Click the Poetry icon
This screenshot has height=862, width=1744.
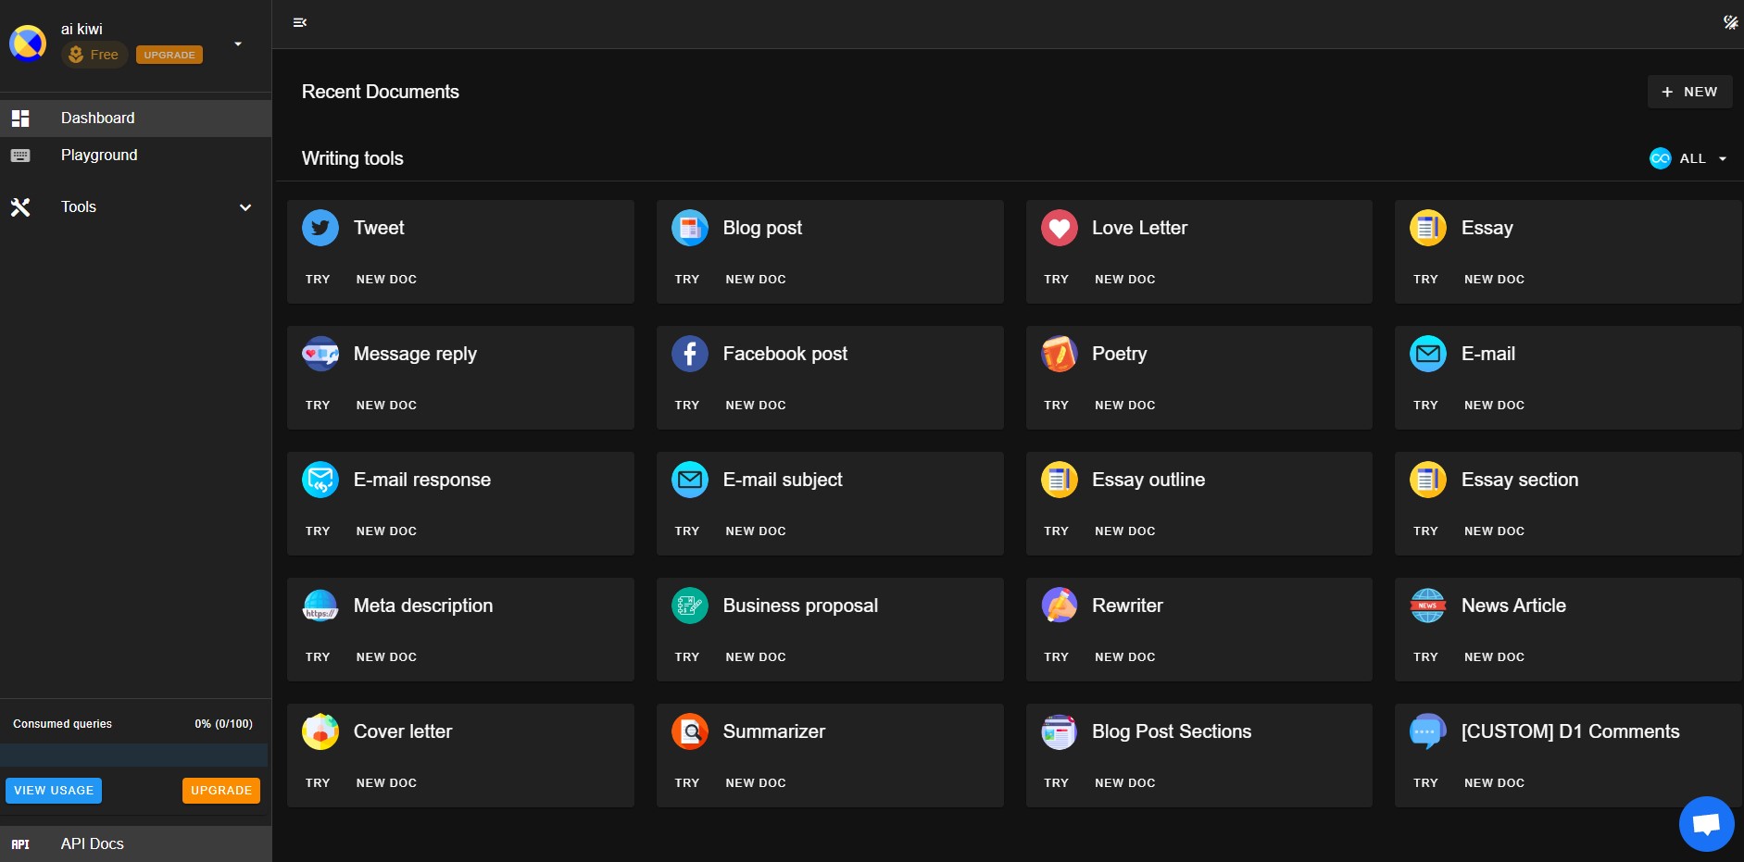point(1060,354)
